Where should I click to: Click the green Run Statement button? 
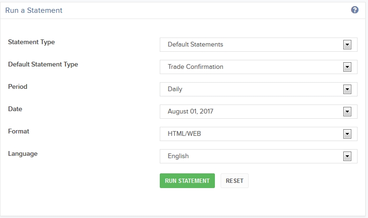pyautogui.click(x=187, y=181)
